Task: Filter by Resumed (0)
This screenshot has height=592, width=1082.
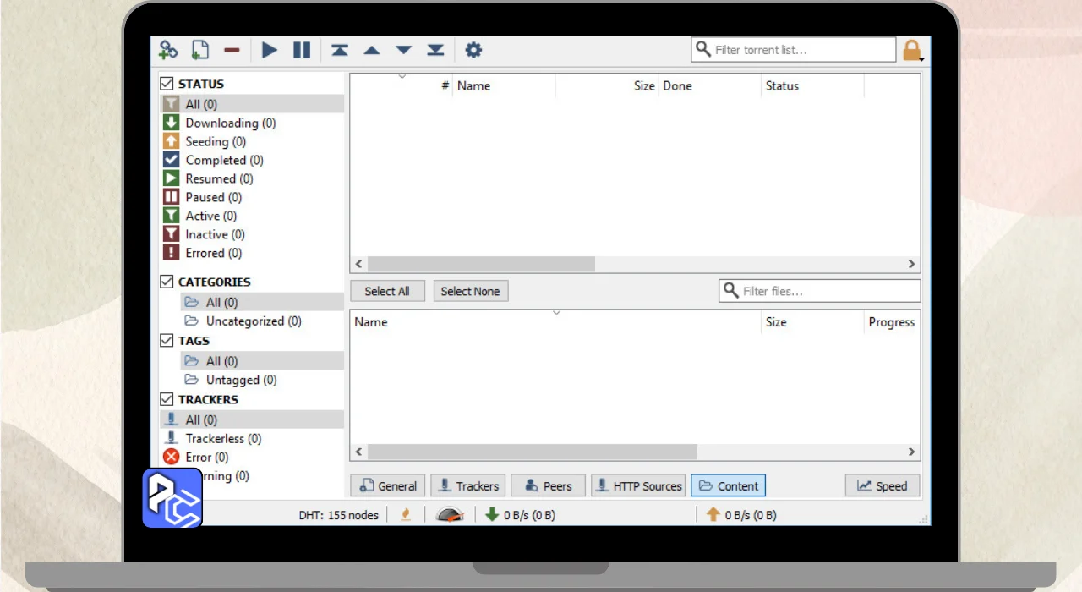Action: click(x=252, y=178)
